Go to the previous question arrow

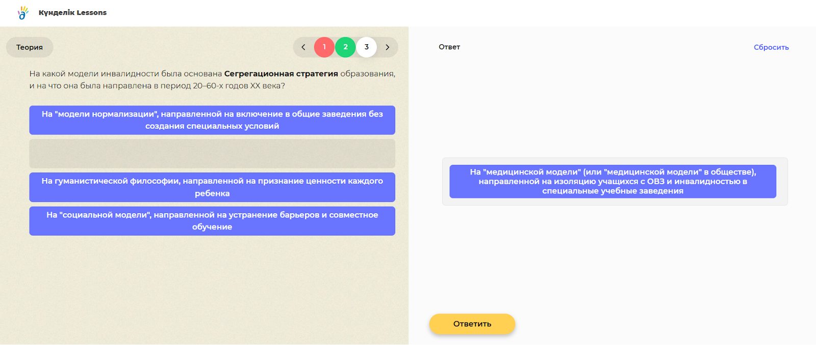point(303,47)
